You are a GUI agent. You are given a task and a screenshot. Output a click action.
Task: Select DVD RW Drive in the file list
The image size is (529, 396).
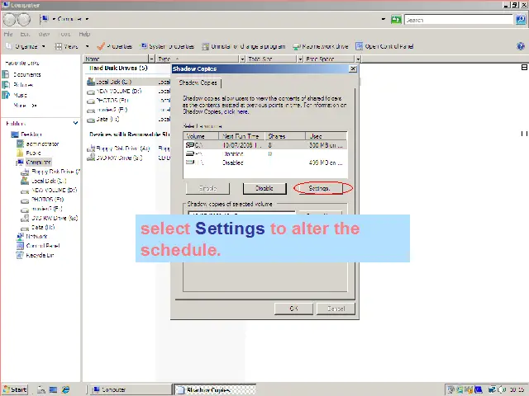[x=115, y=158]
